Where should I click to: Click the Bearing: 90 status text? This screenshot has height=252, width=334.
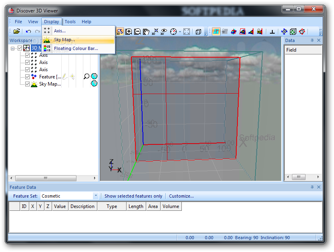click(246, 238)
